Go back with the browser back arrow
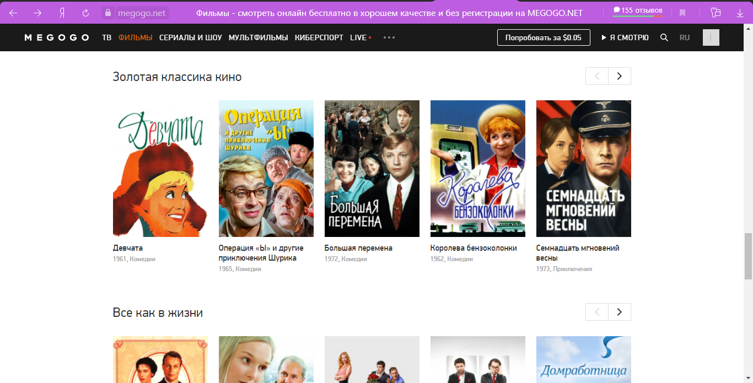This screenshot has width=753, height=383. click(13, 13)
